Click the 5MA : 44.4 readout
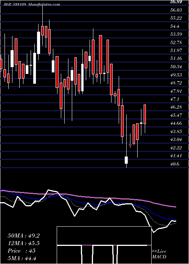189x264 pixels. tap(22, 258)
